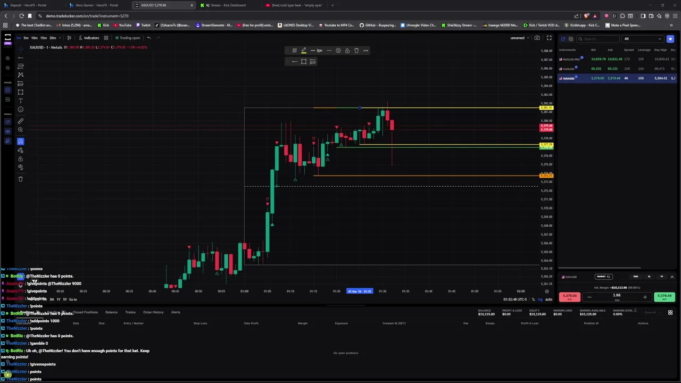
Task: Open the All instruments filter dropdown
Action: pyautogui.click(x=643, y=39)
